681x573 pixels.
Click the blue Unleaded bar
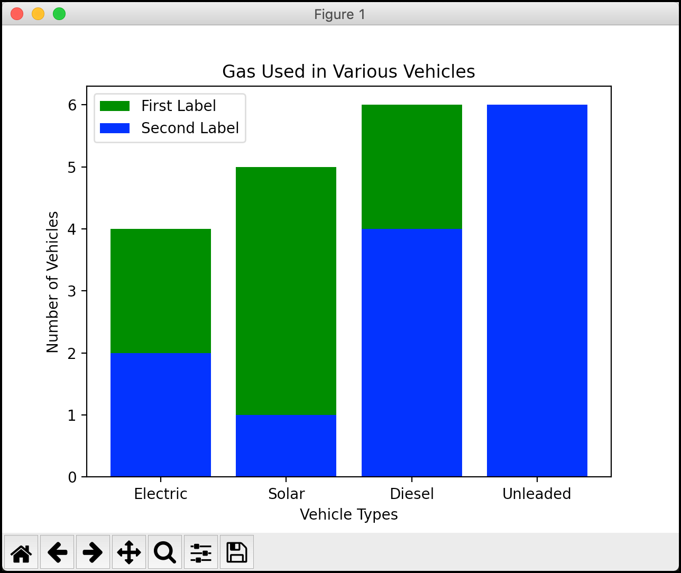click(537, 291)
